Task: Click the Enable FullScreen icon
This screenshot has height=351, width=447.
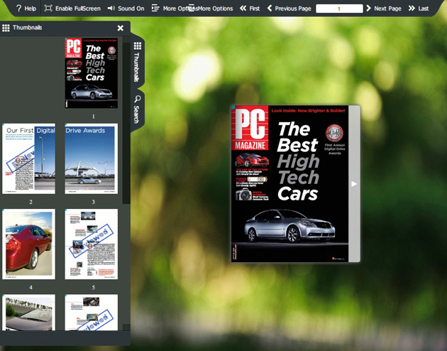Action: 48,8
